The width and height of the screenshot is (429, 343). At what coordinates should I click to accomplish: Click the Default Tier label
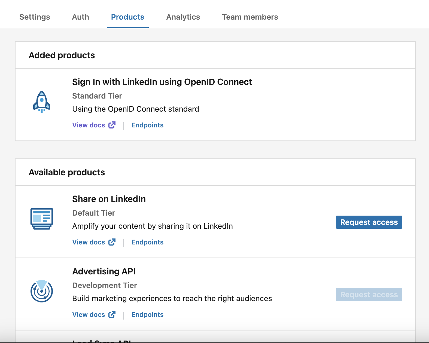tap(93, 213)
